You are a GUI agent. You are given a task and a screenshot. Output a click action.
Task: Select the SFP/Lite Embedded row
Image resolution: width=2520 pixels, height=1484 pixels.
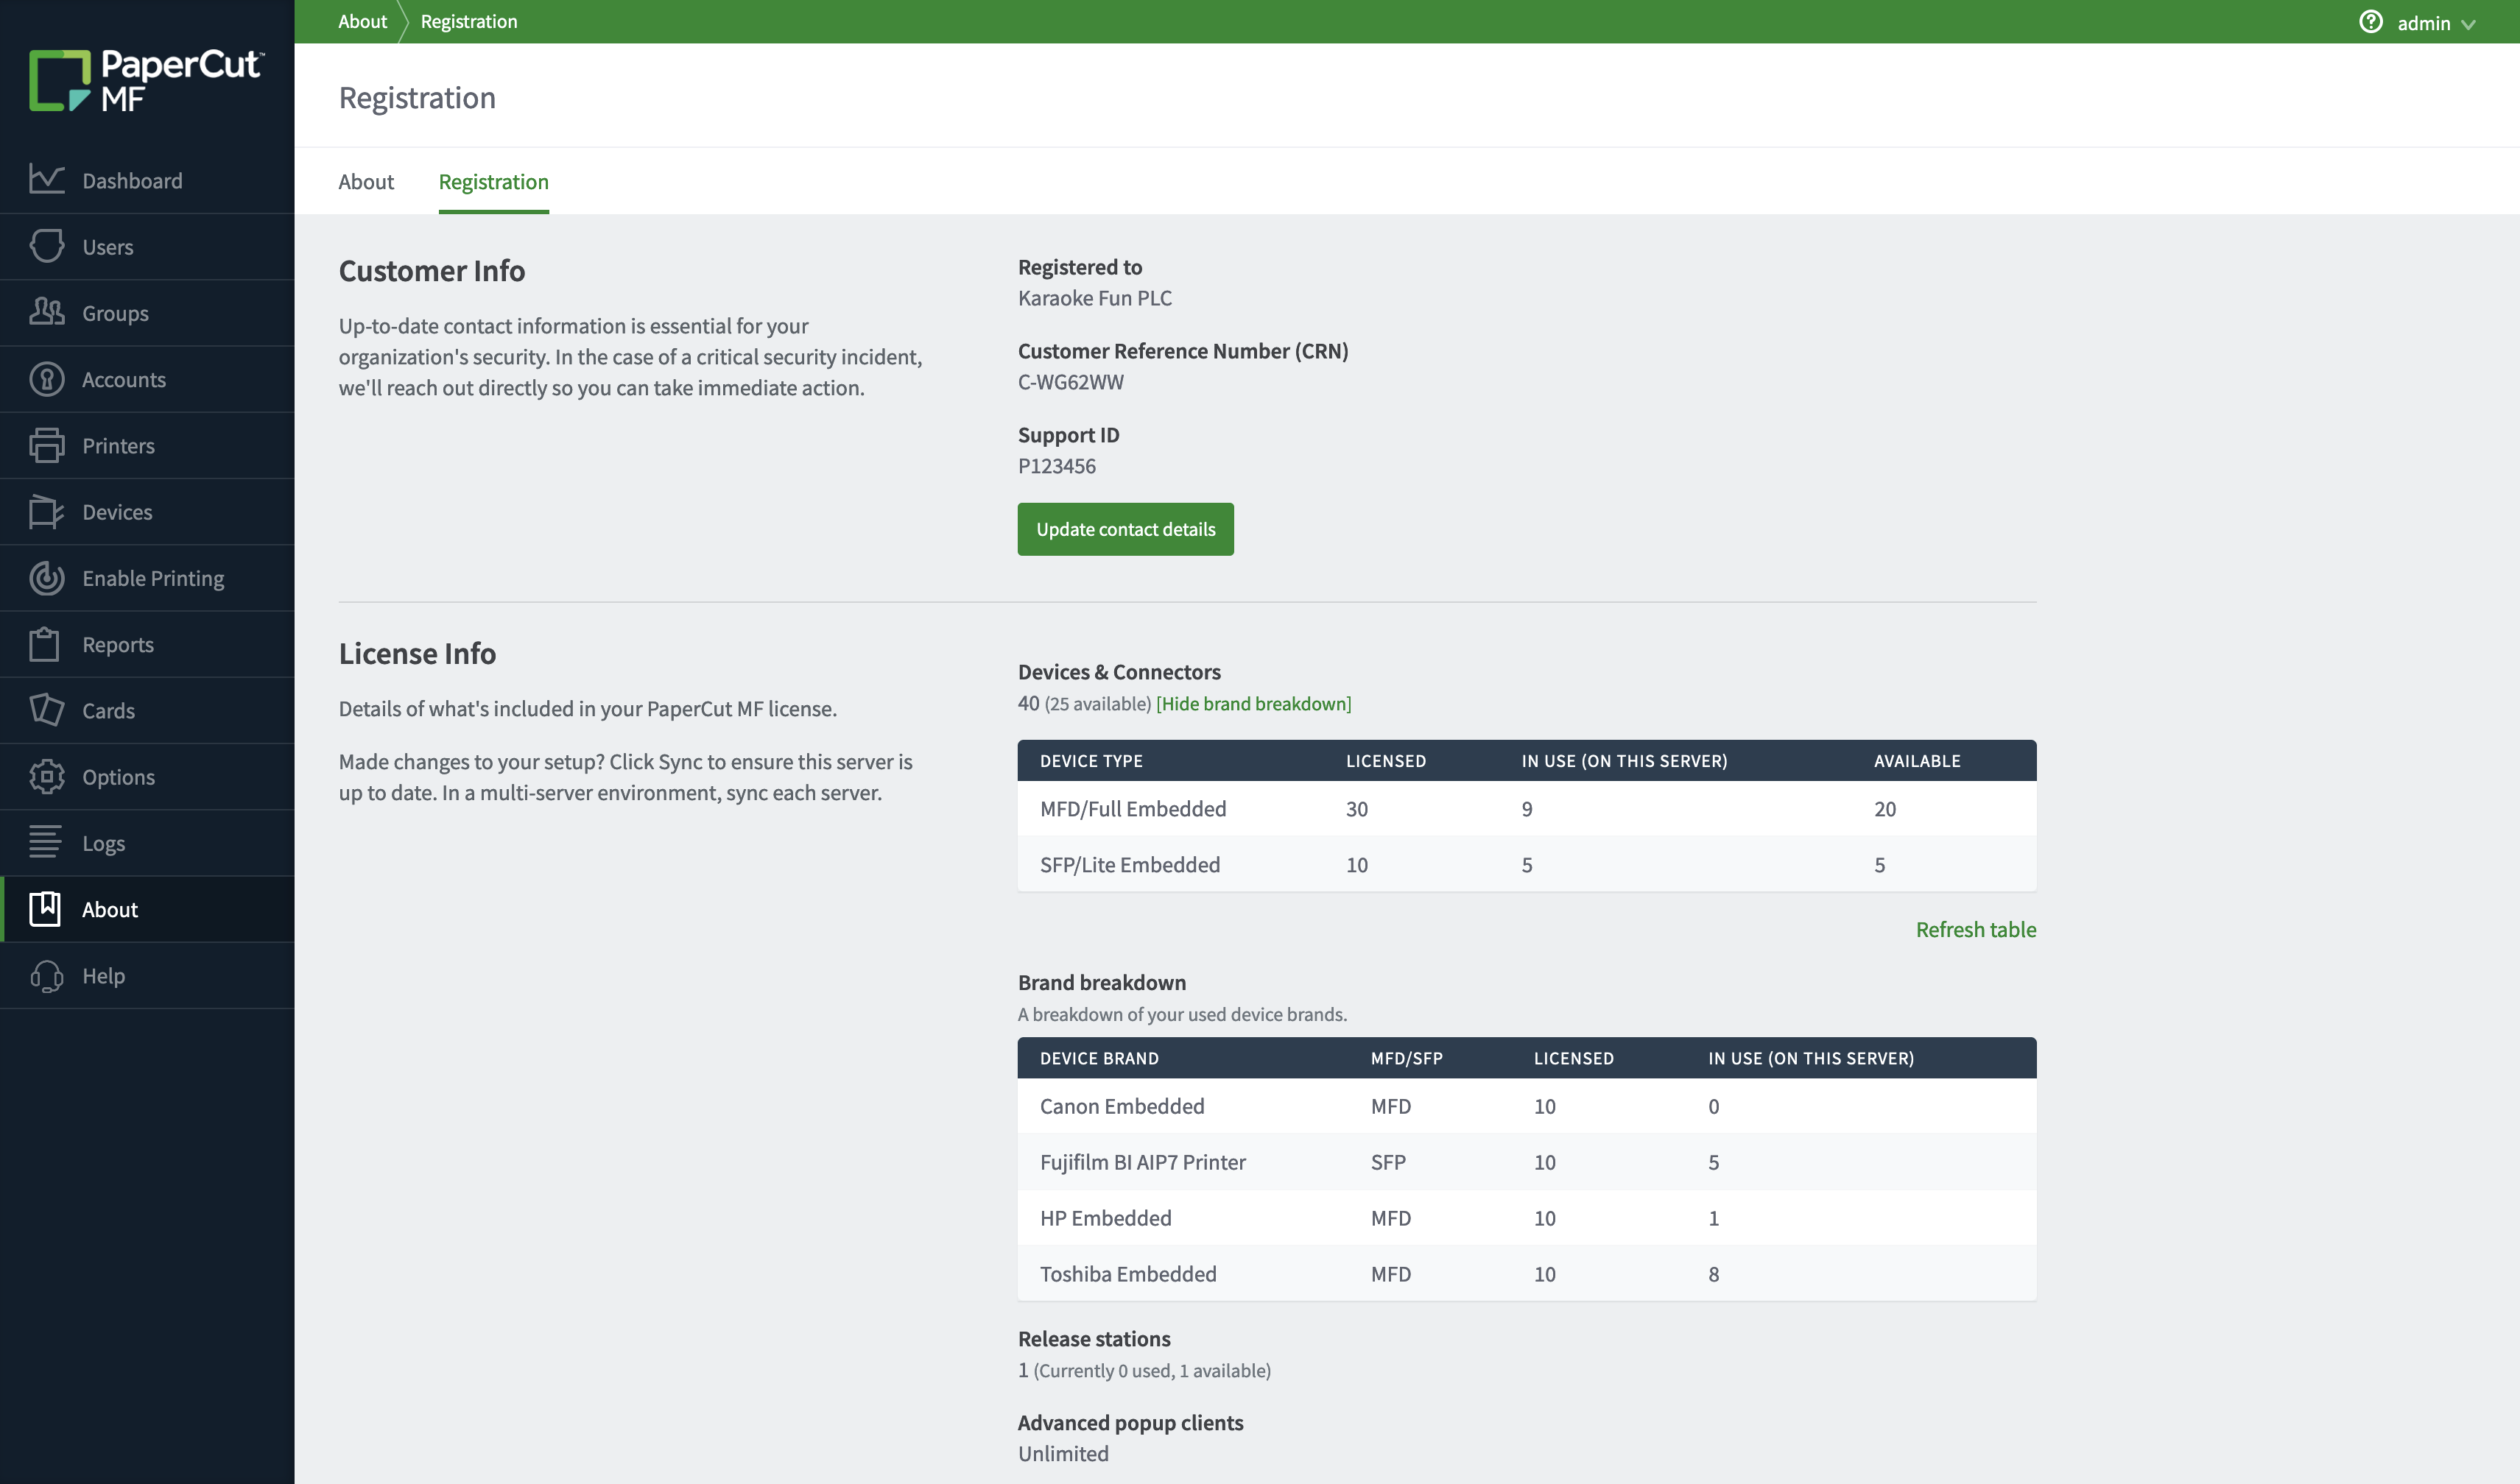point(1527,864)
